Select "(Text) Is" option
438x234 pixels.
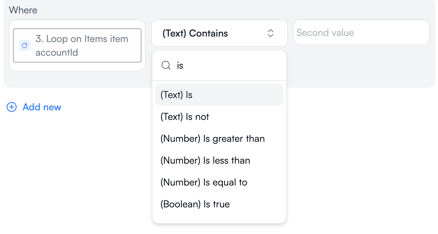219,95
